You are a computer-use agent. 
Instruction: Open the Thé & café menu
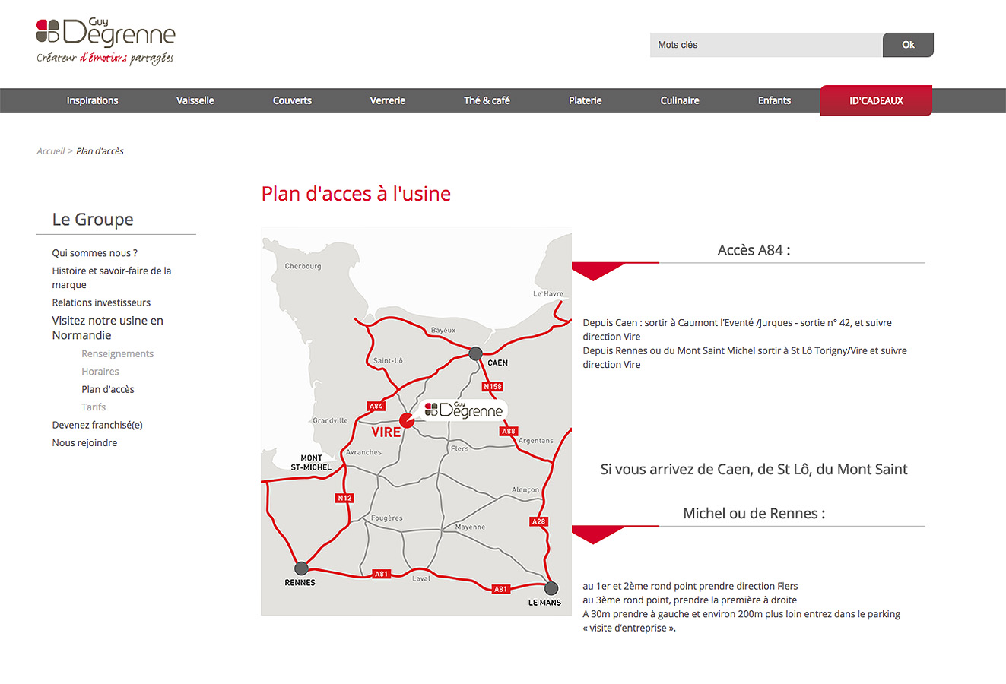(x=487, y=100)
